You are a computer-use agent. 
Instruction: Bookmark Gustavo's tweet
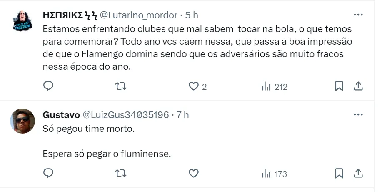(339, 173)
